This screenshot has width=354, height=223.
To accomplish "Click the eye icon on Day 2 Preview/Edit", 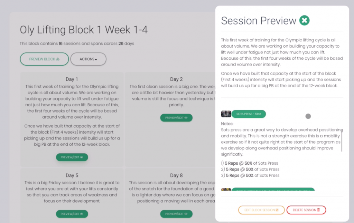I will click(x=186, y=118).
